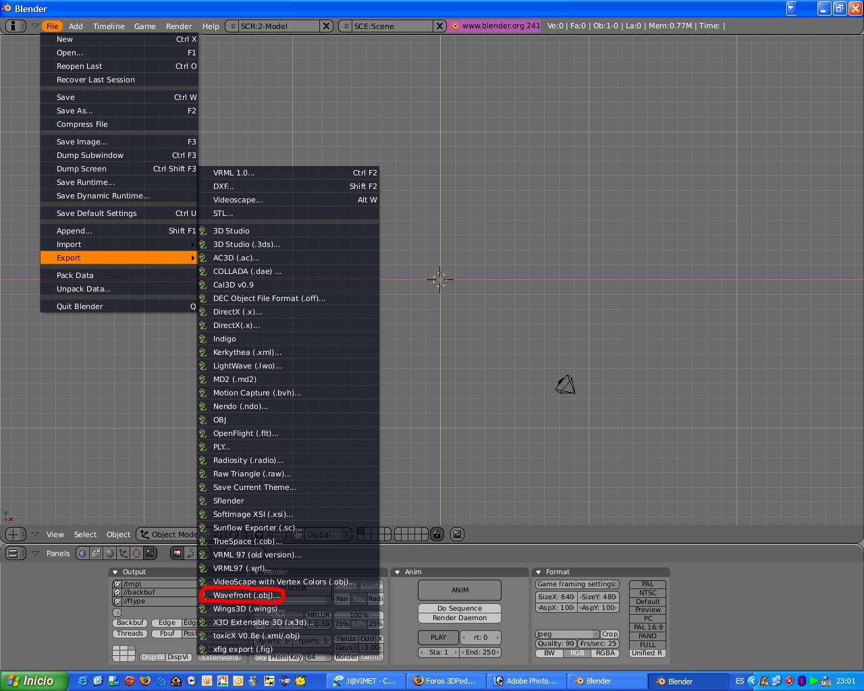864x691 pixels.
Task: Select the Script context button in Panels
Action: point(96,553)
